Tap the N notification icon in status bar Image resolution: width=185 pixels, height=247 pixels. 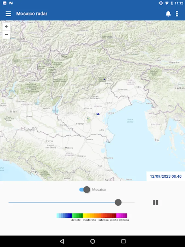coord(11,3)
